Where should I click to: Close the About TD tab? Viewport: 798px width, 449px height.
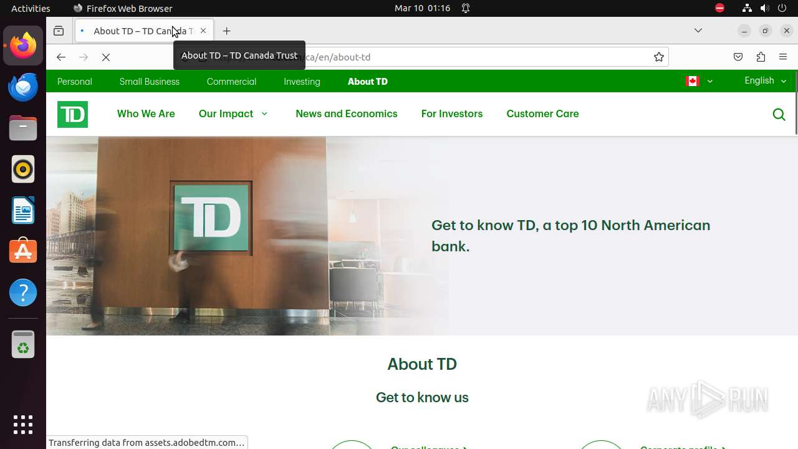click(x=203, y=31)
